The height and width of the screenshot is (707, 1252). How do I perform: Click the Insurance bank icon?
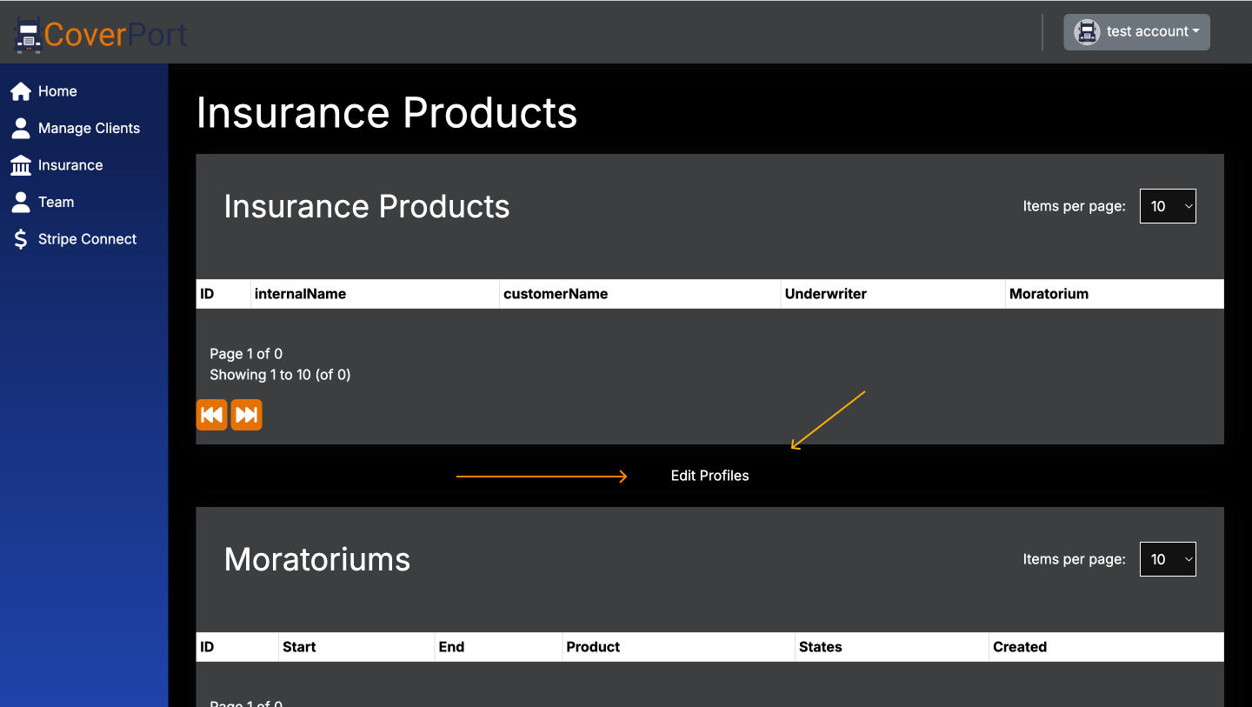click(x=21, y=164)
